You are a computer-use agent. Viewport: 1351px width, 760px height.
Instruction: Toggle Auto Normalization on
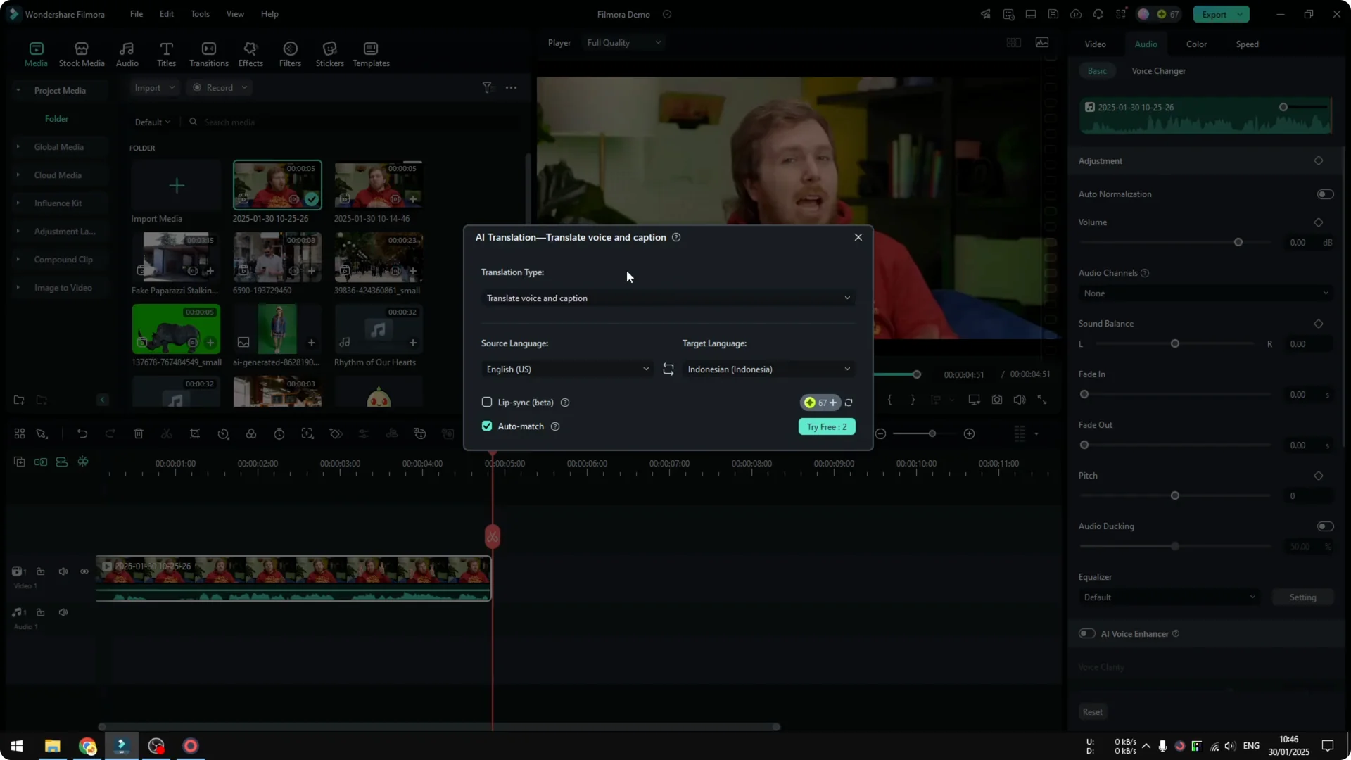(x=1325, y=194)
